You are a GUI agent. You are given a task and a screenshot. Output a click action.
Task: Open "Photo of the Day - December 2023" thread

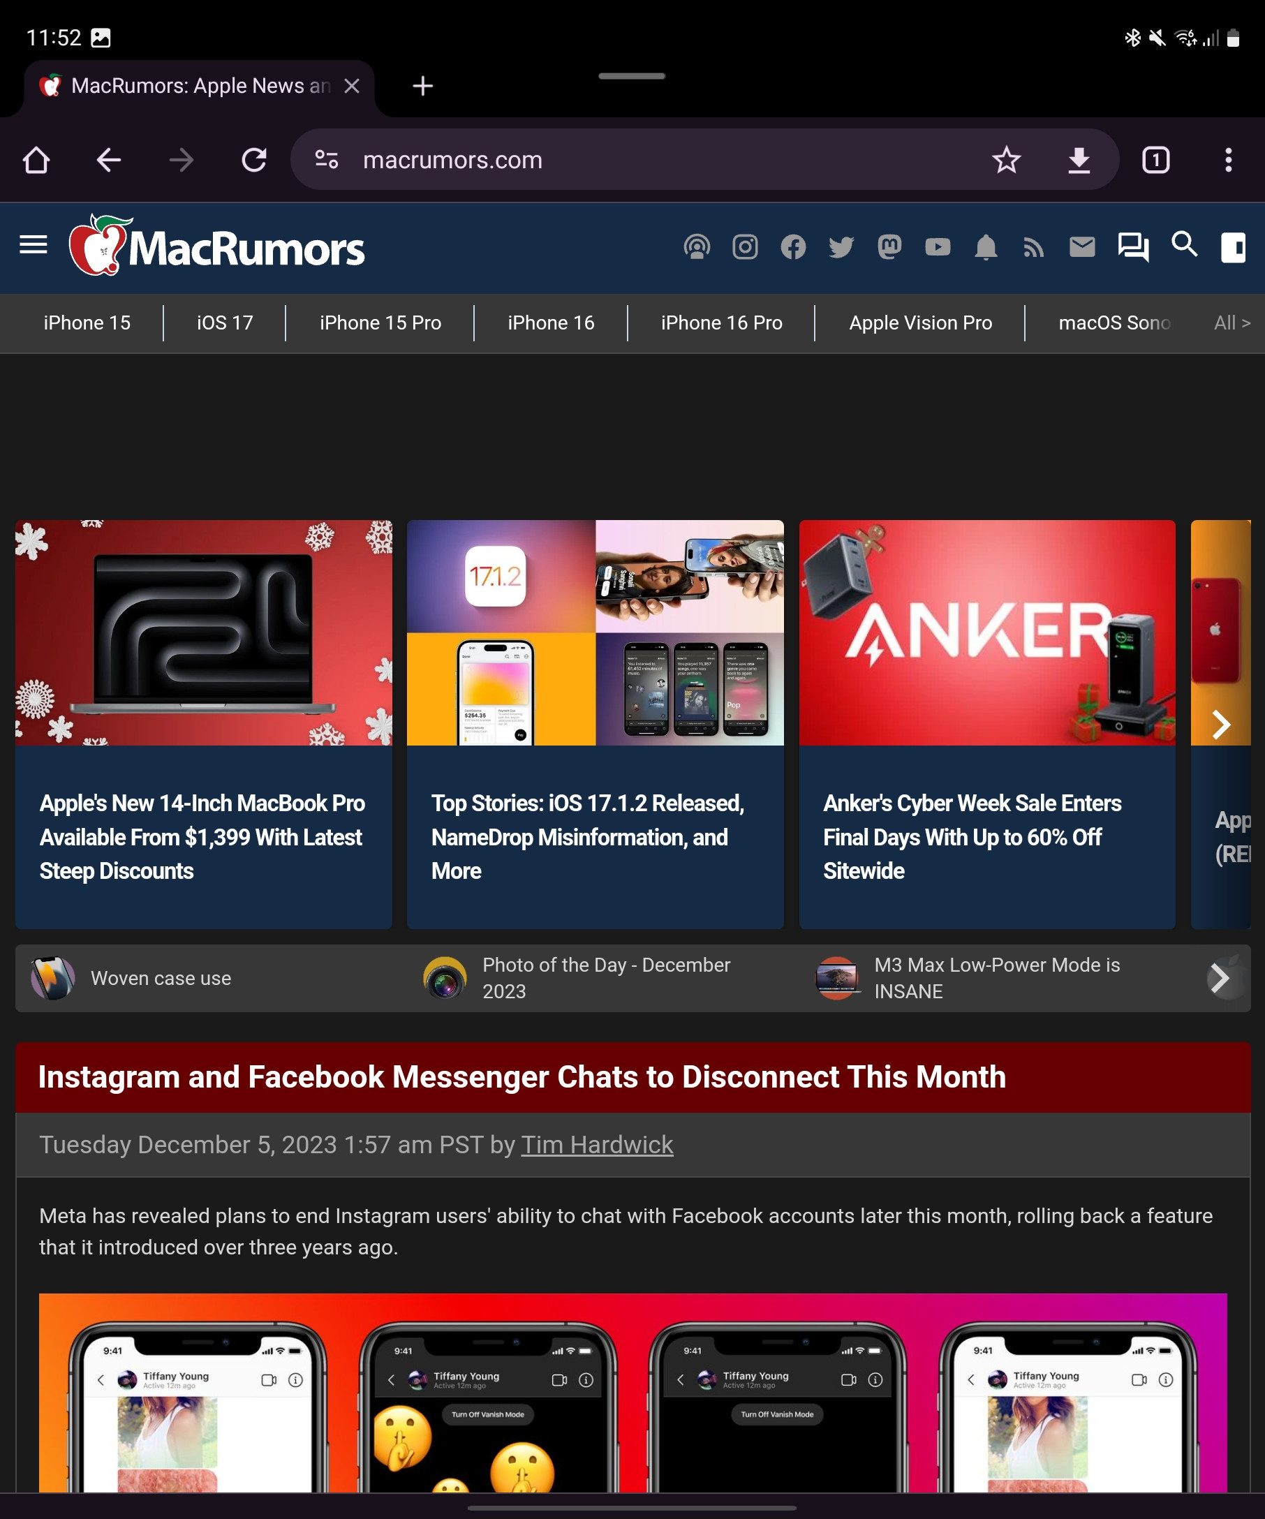(x=606, y=978)
